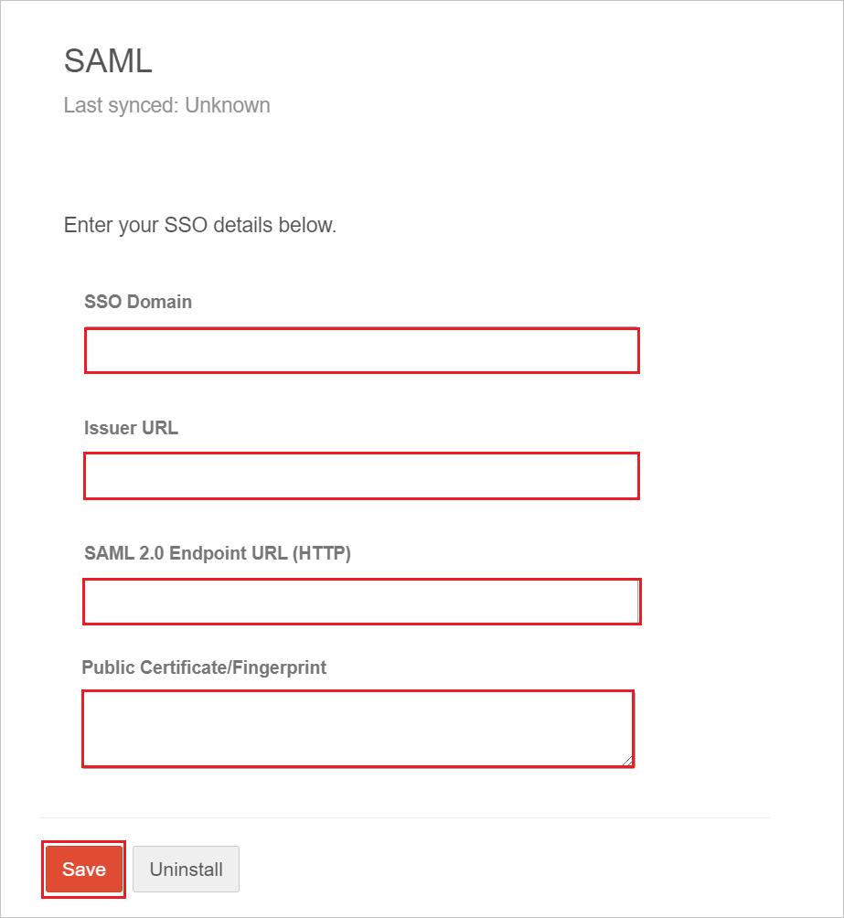Click the Issuer URL label
844x918 pixels.
tap(131, 427)
